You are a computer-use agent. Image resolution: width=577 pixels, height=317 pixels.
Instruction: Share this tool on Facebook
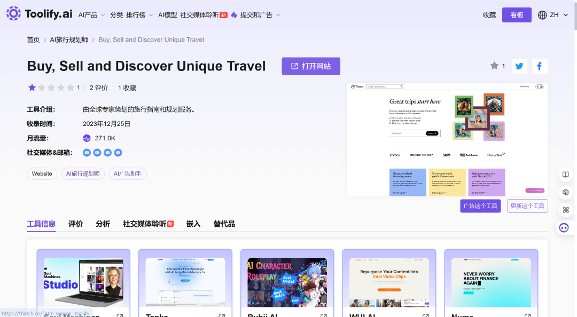point(540,66)
